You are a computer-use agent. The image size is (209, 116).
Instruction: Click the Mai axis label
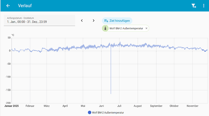(83, 106)
